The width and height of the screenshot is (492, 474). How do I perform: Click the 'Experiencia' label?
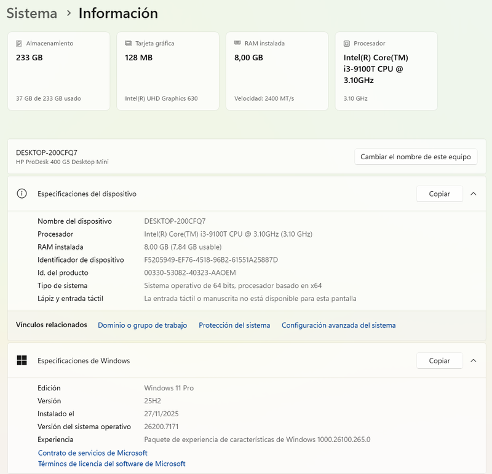pyautogui.click(x=55, y=440)
